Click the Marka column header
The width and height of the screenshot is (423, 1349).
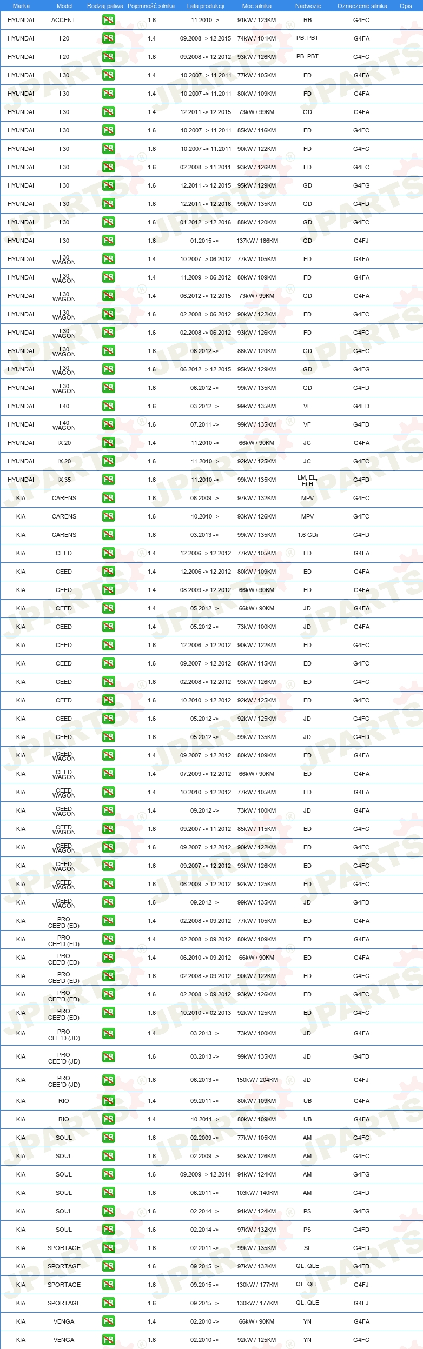tap(21, 6)
